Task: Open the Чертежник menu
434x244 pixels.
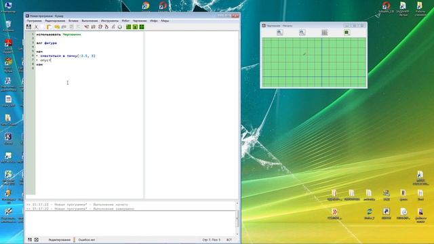Action: (140, 21)
